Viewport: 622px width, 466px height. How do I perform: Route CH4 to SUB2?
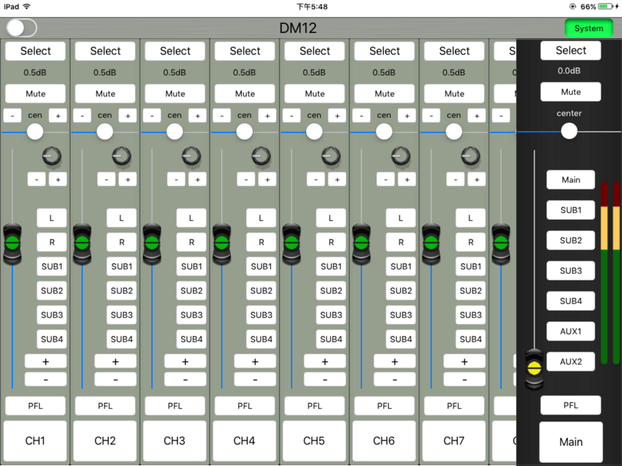click(x=261, y=290)
